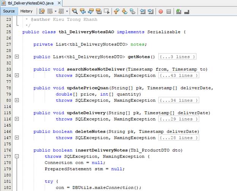Click 'Tbl_ProductDTO dto' parameter
The width and height of the screenshot is (237, 191).
point(156,150)
